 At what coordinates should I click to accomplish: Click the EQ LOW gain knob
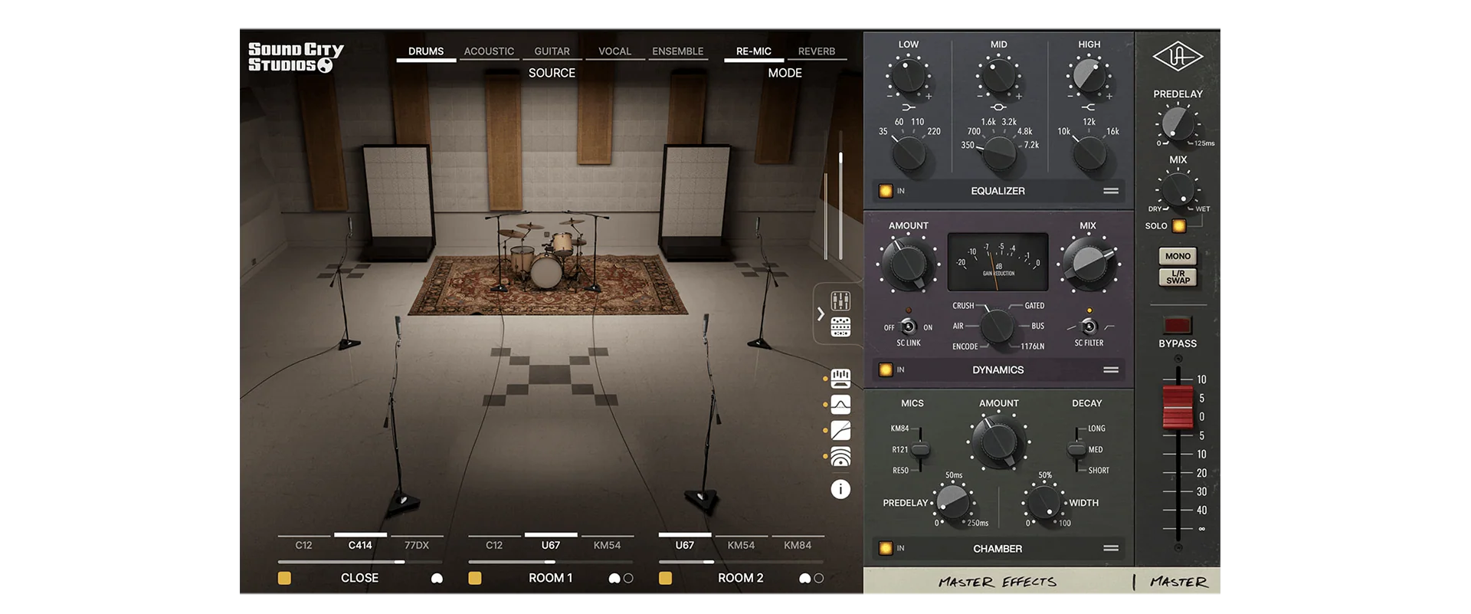click(909, 75)
